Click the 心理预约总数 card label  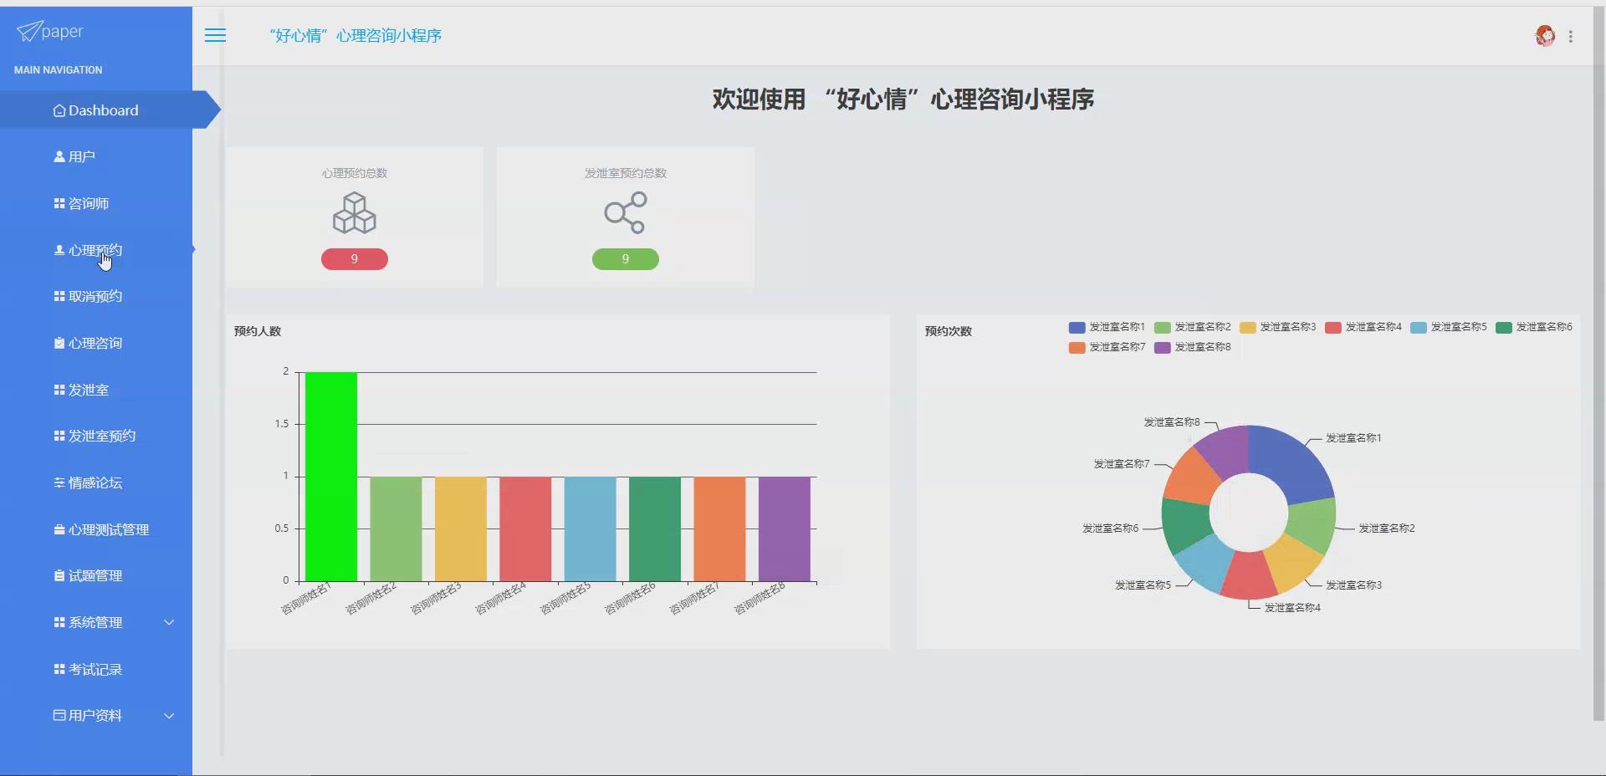point(355,173)
